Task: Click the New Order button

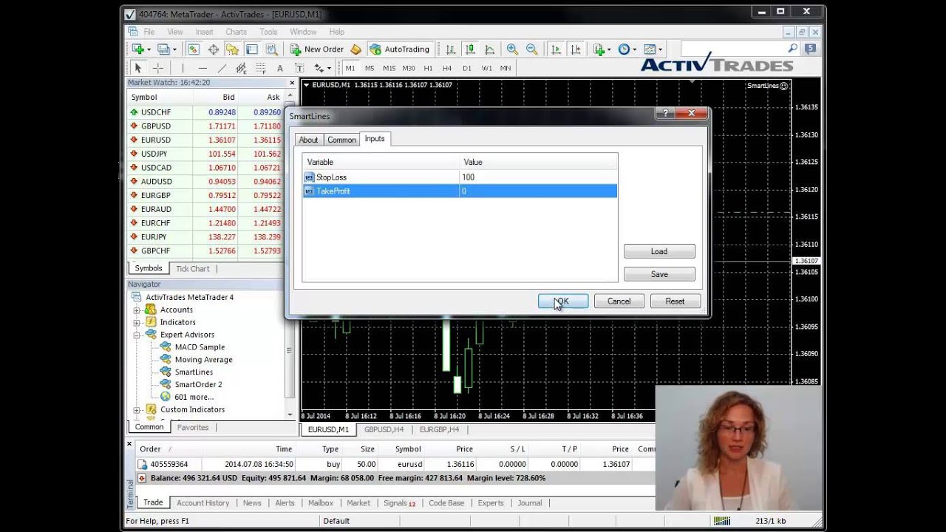Action: (317, 49)
